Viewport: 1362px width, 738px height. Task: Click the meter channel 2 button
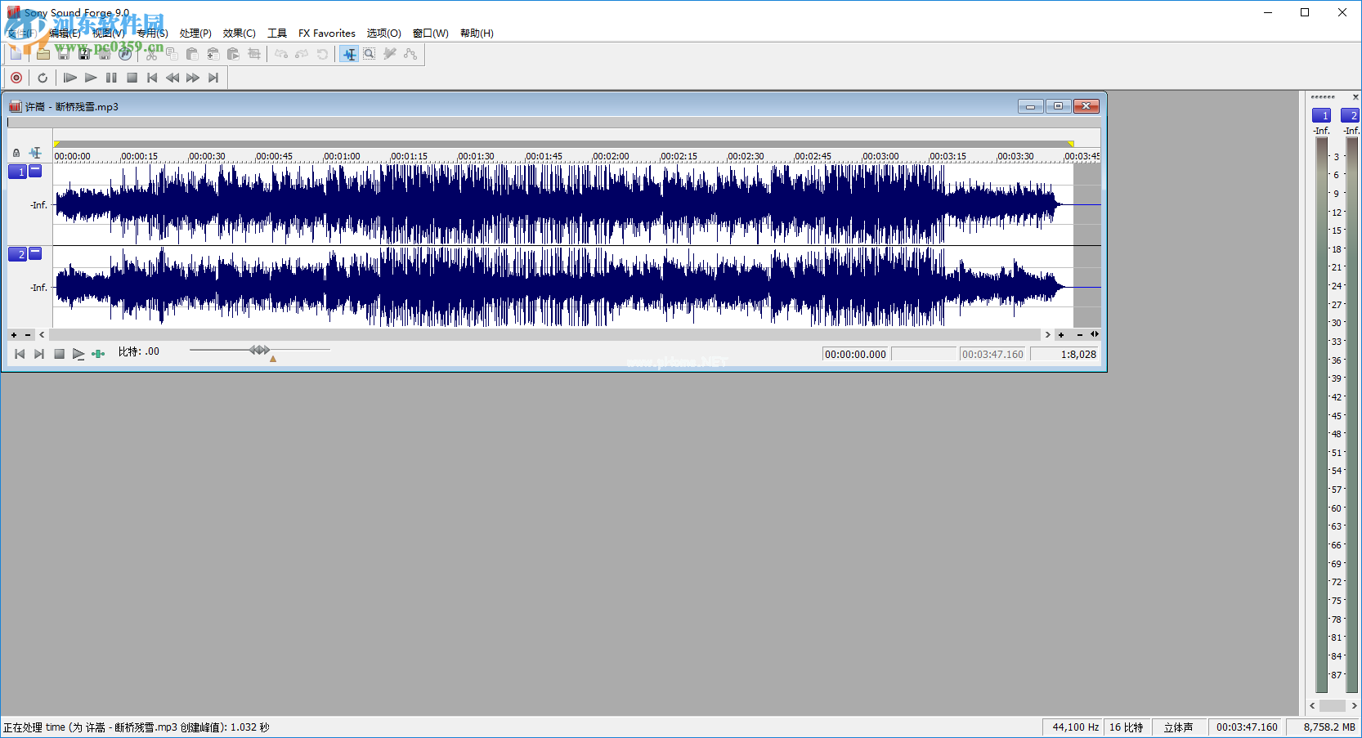tap(1350, 115)
